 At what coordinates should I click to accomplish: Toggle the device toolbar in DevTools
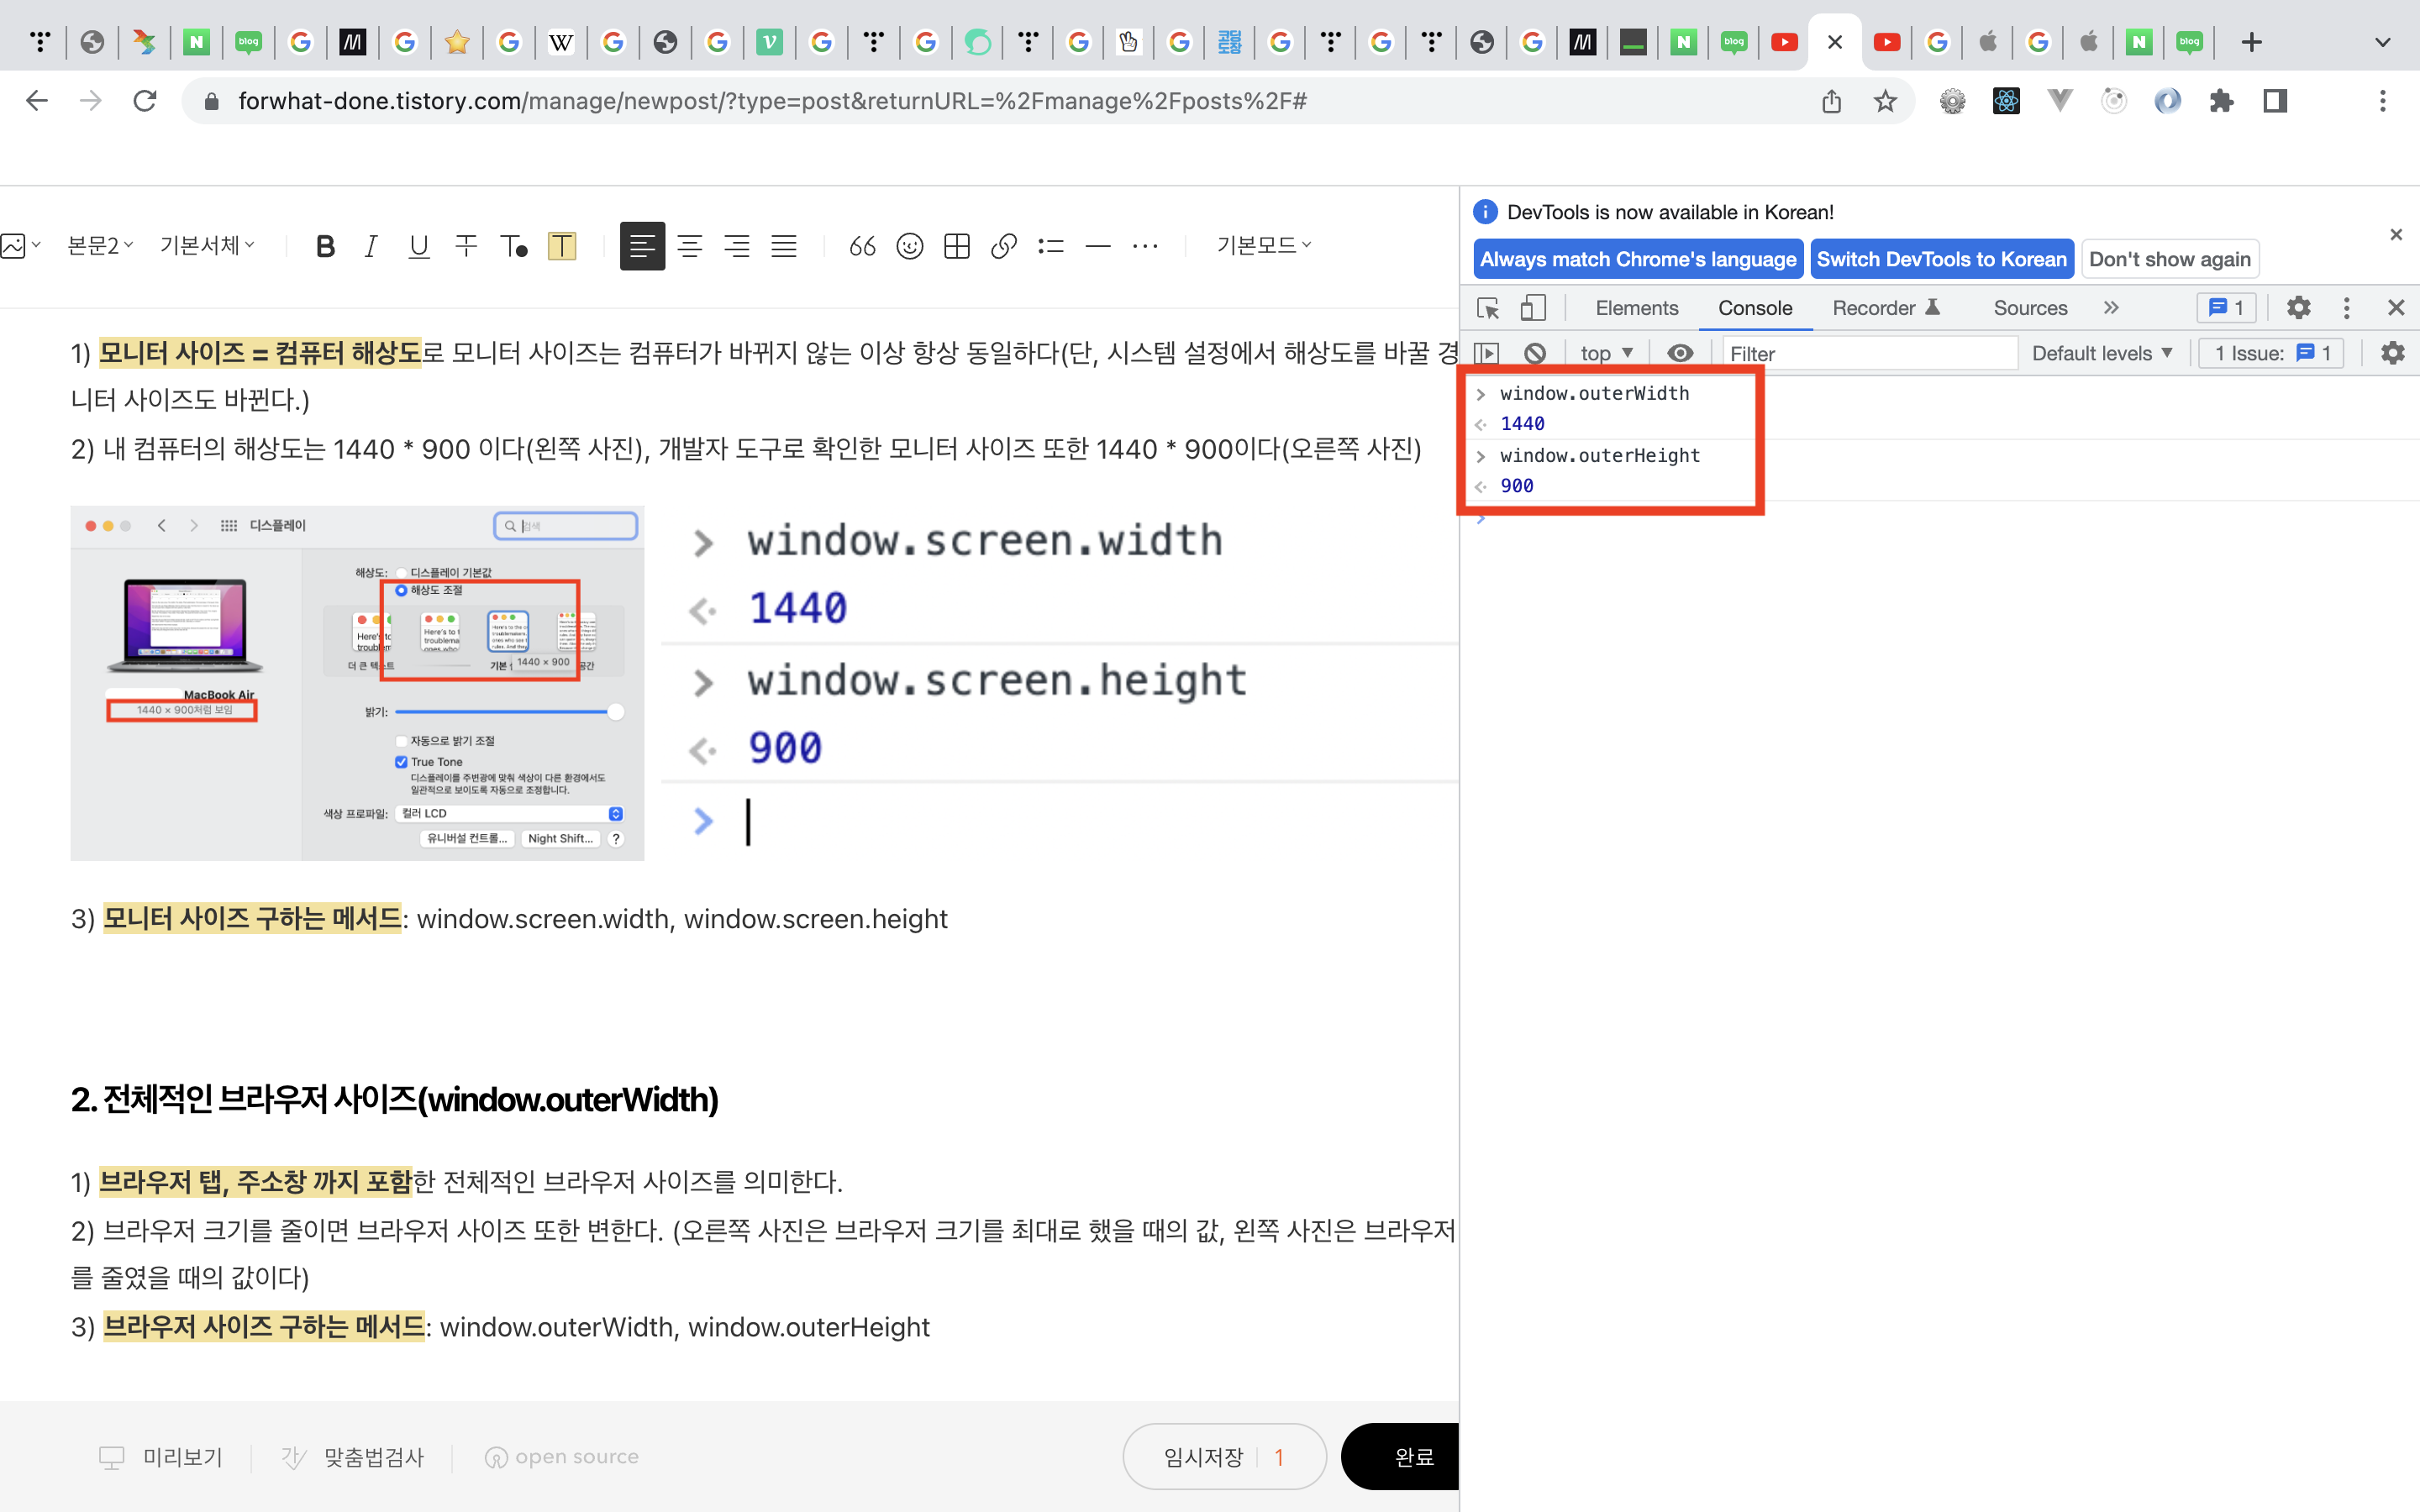[1532, 308]
